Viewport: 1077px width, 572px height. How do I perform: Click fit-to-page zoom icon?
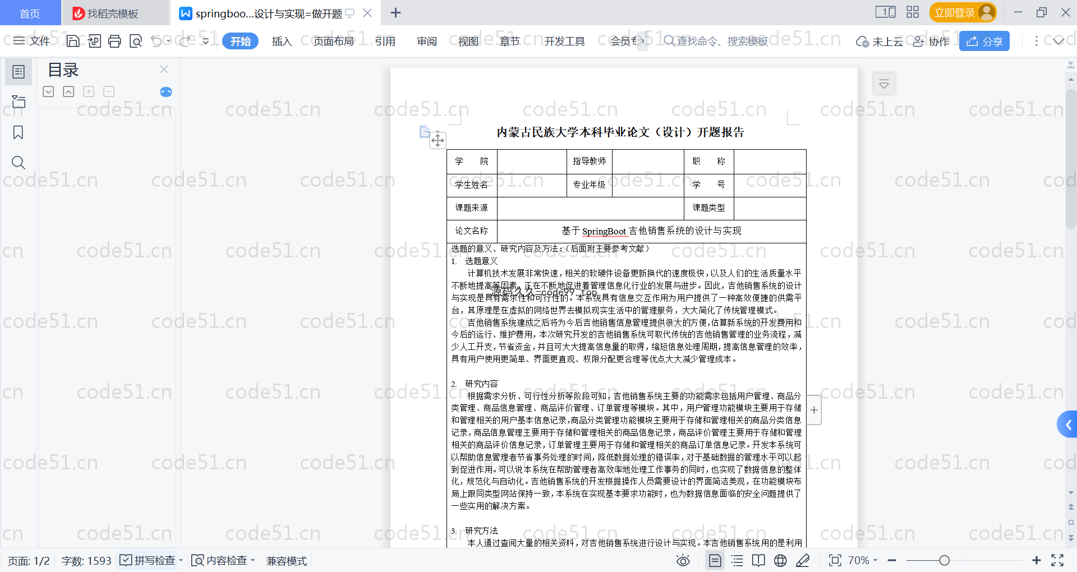point(835,560)
